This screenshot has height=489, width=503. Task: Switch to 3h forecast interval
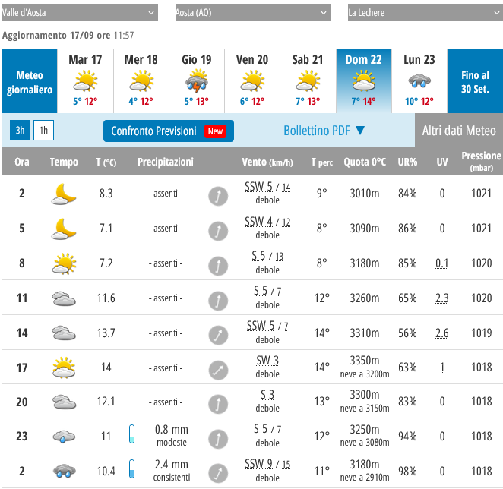(x=20, y=131)
